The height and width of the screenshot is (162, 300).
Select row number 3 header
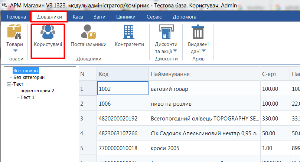88,119
